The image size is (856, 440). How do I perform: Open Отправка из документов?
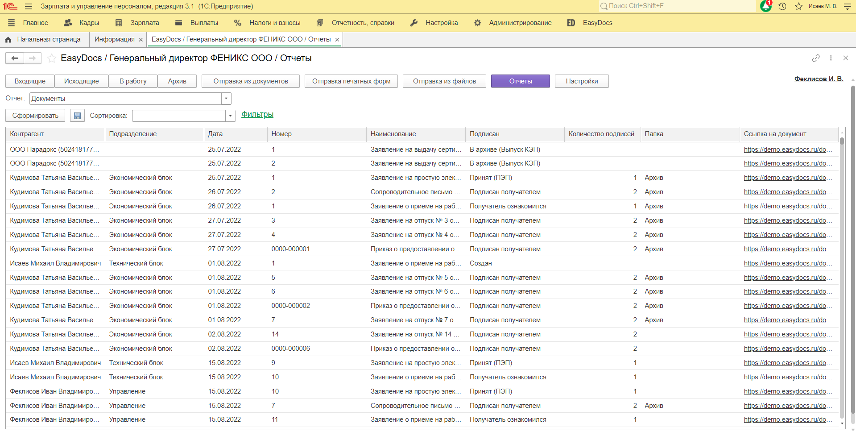coord(251,81)
